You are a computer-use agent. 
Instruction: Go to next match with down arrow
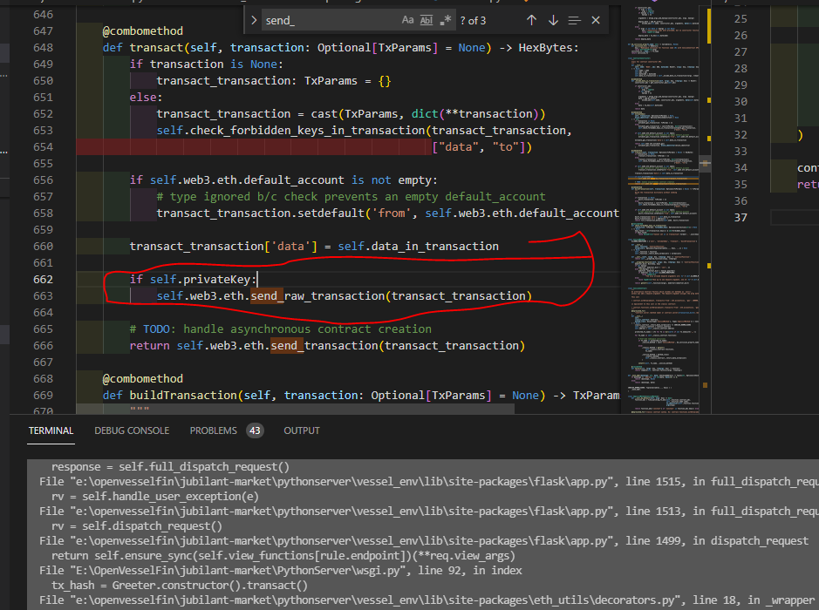coord(553,20)
